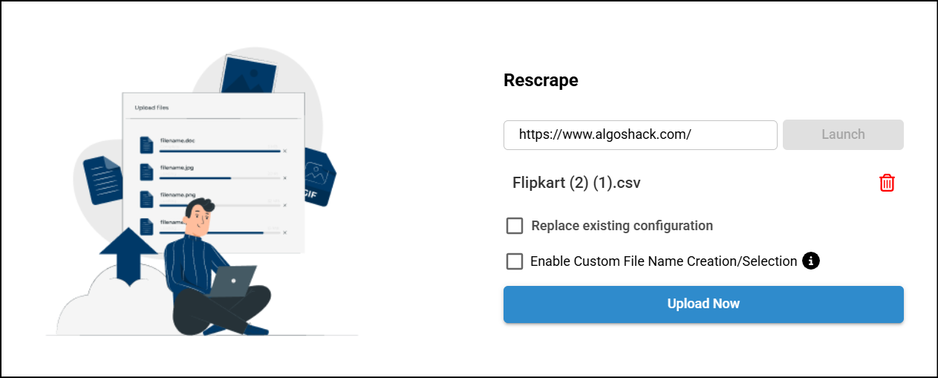The width and height of the screenshot is (938, 378).
Task: Click the file icon beside filename.png
Action: click(x=146, y=199)
